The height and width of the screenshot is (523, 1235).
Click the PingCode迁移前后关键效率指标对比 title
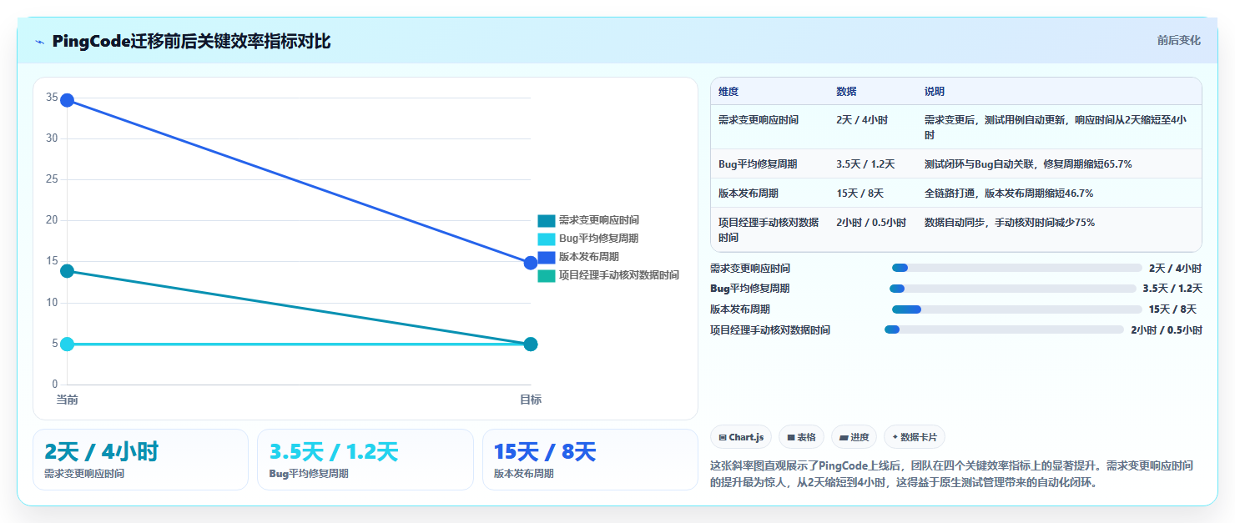point(191,42)
